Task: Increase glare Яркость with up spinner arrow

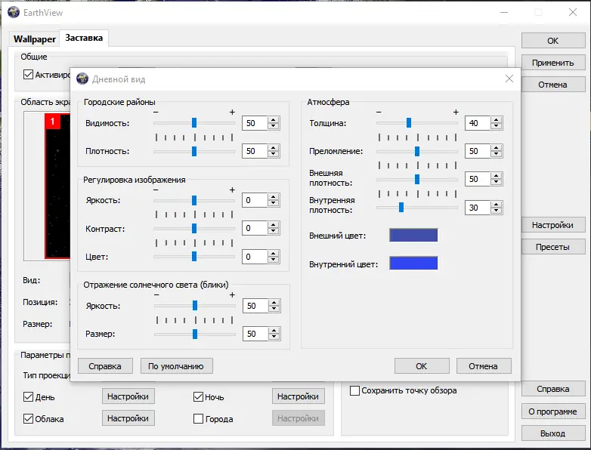Action: 274,302
